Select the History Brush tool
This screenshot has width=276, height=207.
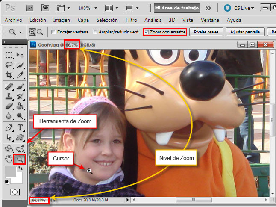coord(20,96)
